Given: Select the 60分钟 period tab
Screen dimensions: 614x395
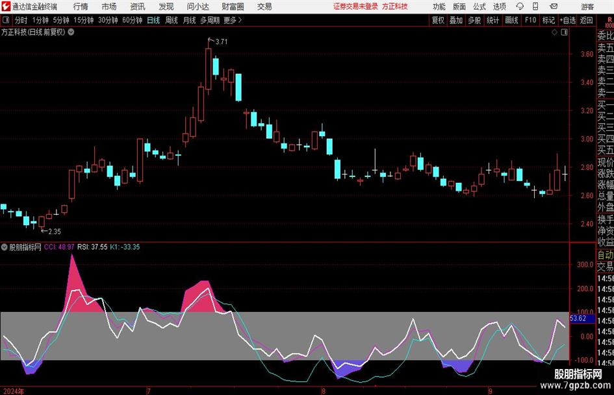Looking at the screenshot, I should (133, 20).
